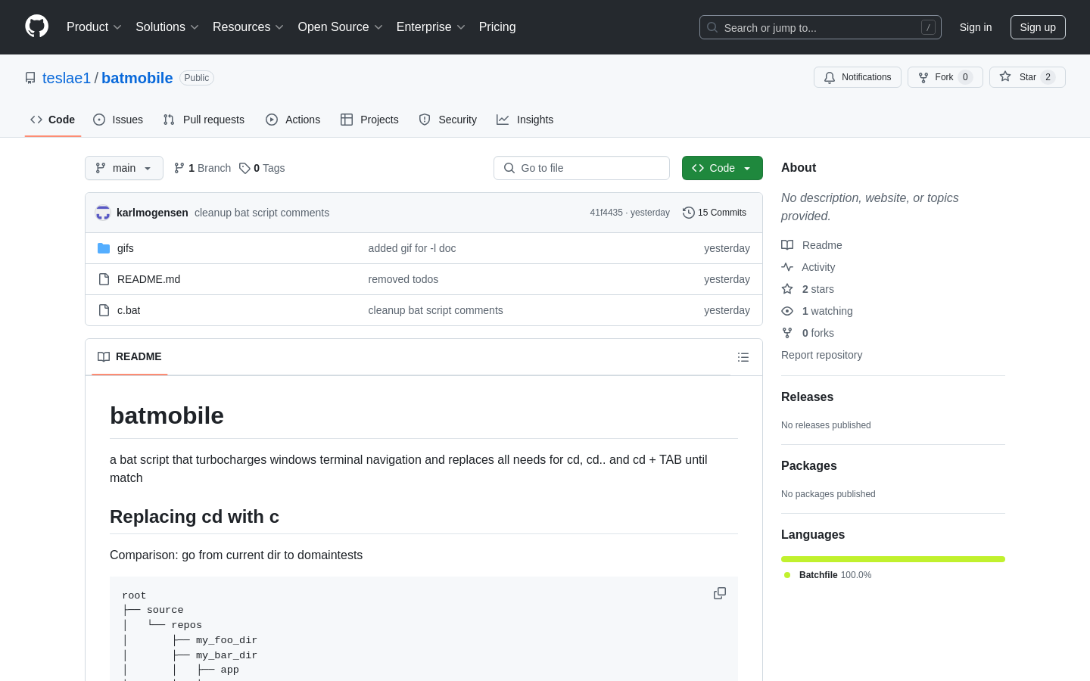Viewport: 1090px width, 681px height.
Task: Open the teslae1 owner profile
Action: [67, 78]
